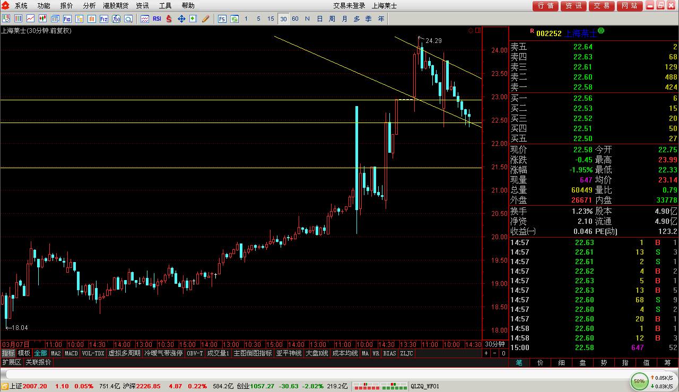
Task: Open the f(x) formula manager icon
Action: pyautogui.click(x=116, y=19)
